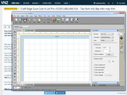Open the Trace image tool
Viewport: 127px width, 95px height.
click(58, 20)
